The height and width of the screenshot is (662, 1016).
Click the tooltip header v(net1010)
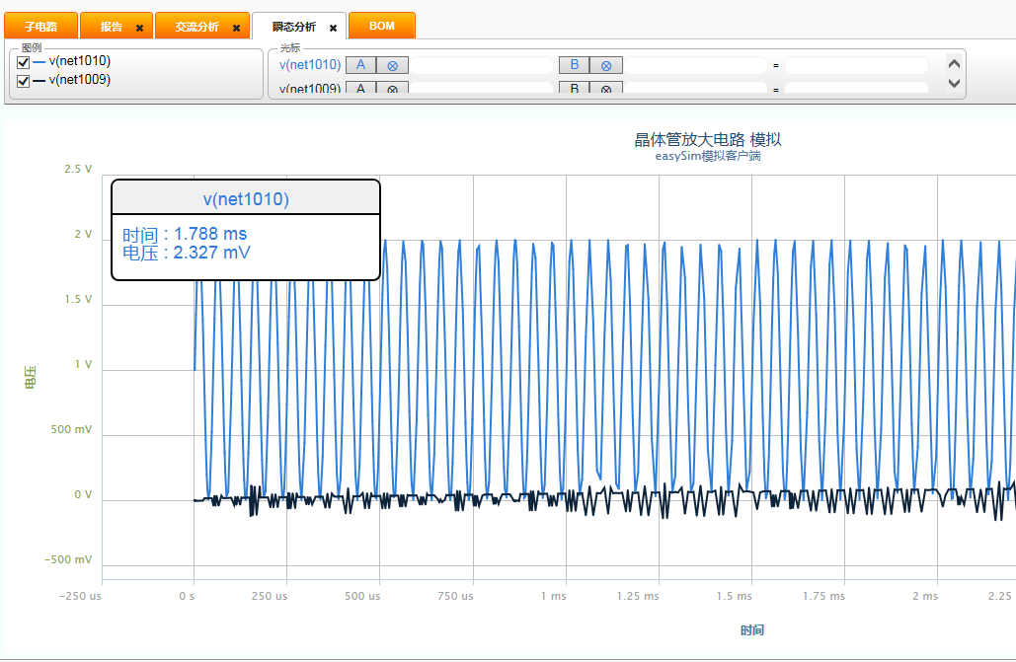tap(246, 199)
